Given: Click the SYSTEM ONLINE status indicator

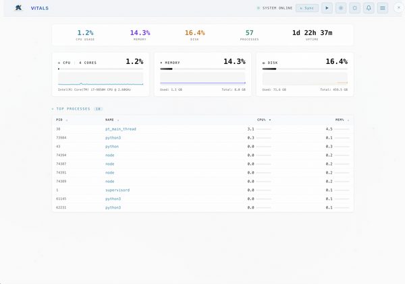Looking at the screenshot, I should pyautogui.click(x=275, y=8).
